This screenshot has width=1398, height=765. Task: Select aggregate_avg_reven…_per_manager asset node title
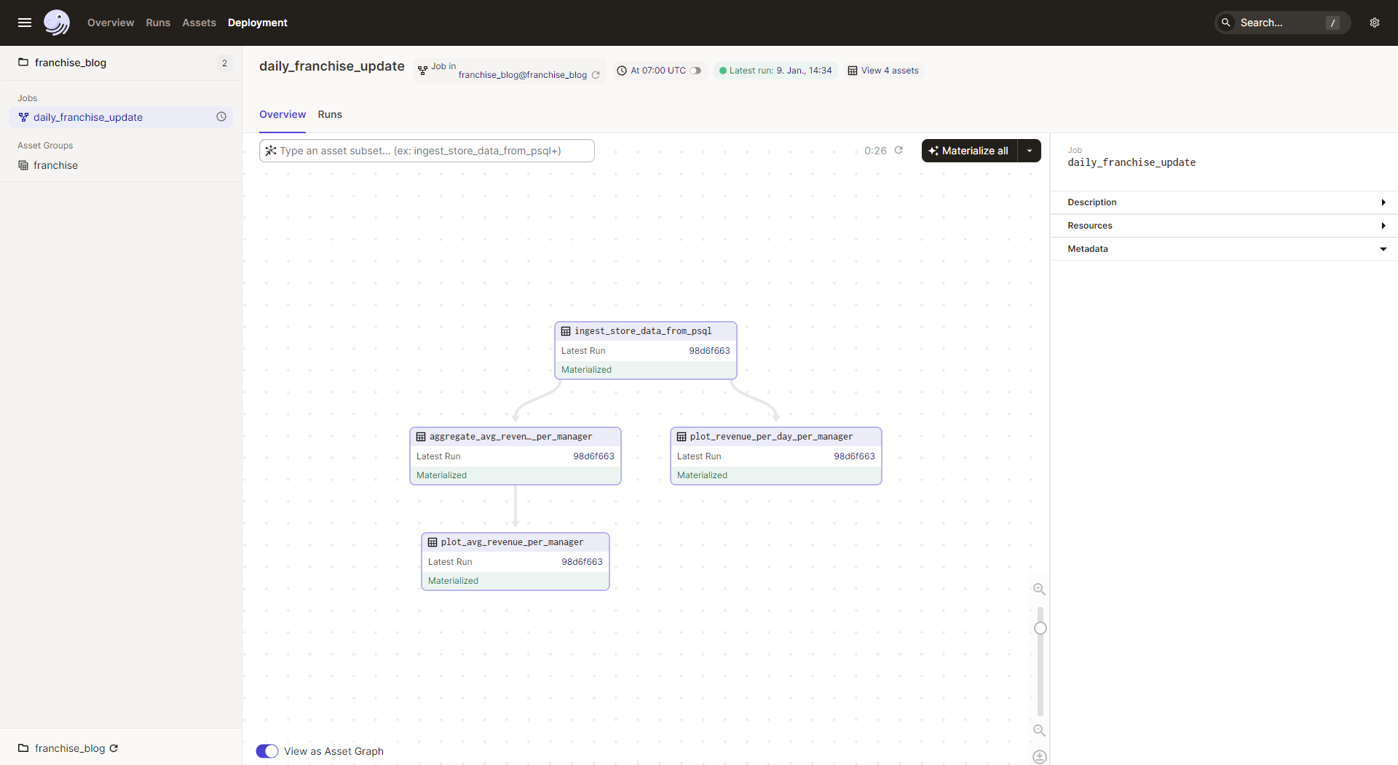point(510,437)
